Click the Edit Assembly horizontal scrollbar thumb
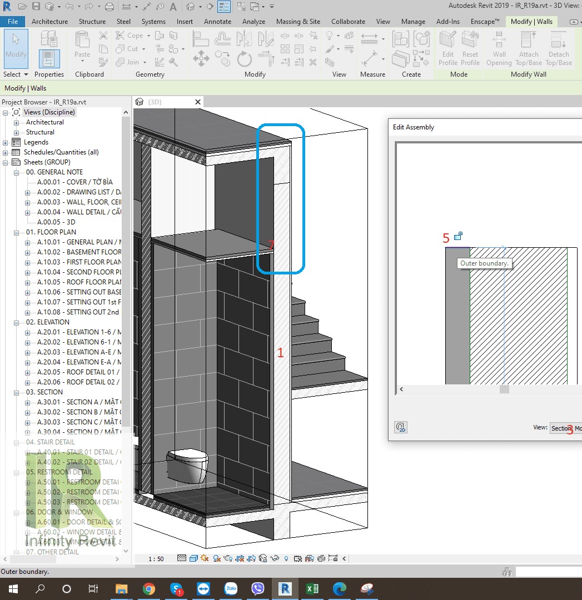The height and width of the screenshot is (600, 582). coord(504,389)
